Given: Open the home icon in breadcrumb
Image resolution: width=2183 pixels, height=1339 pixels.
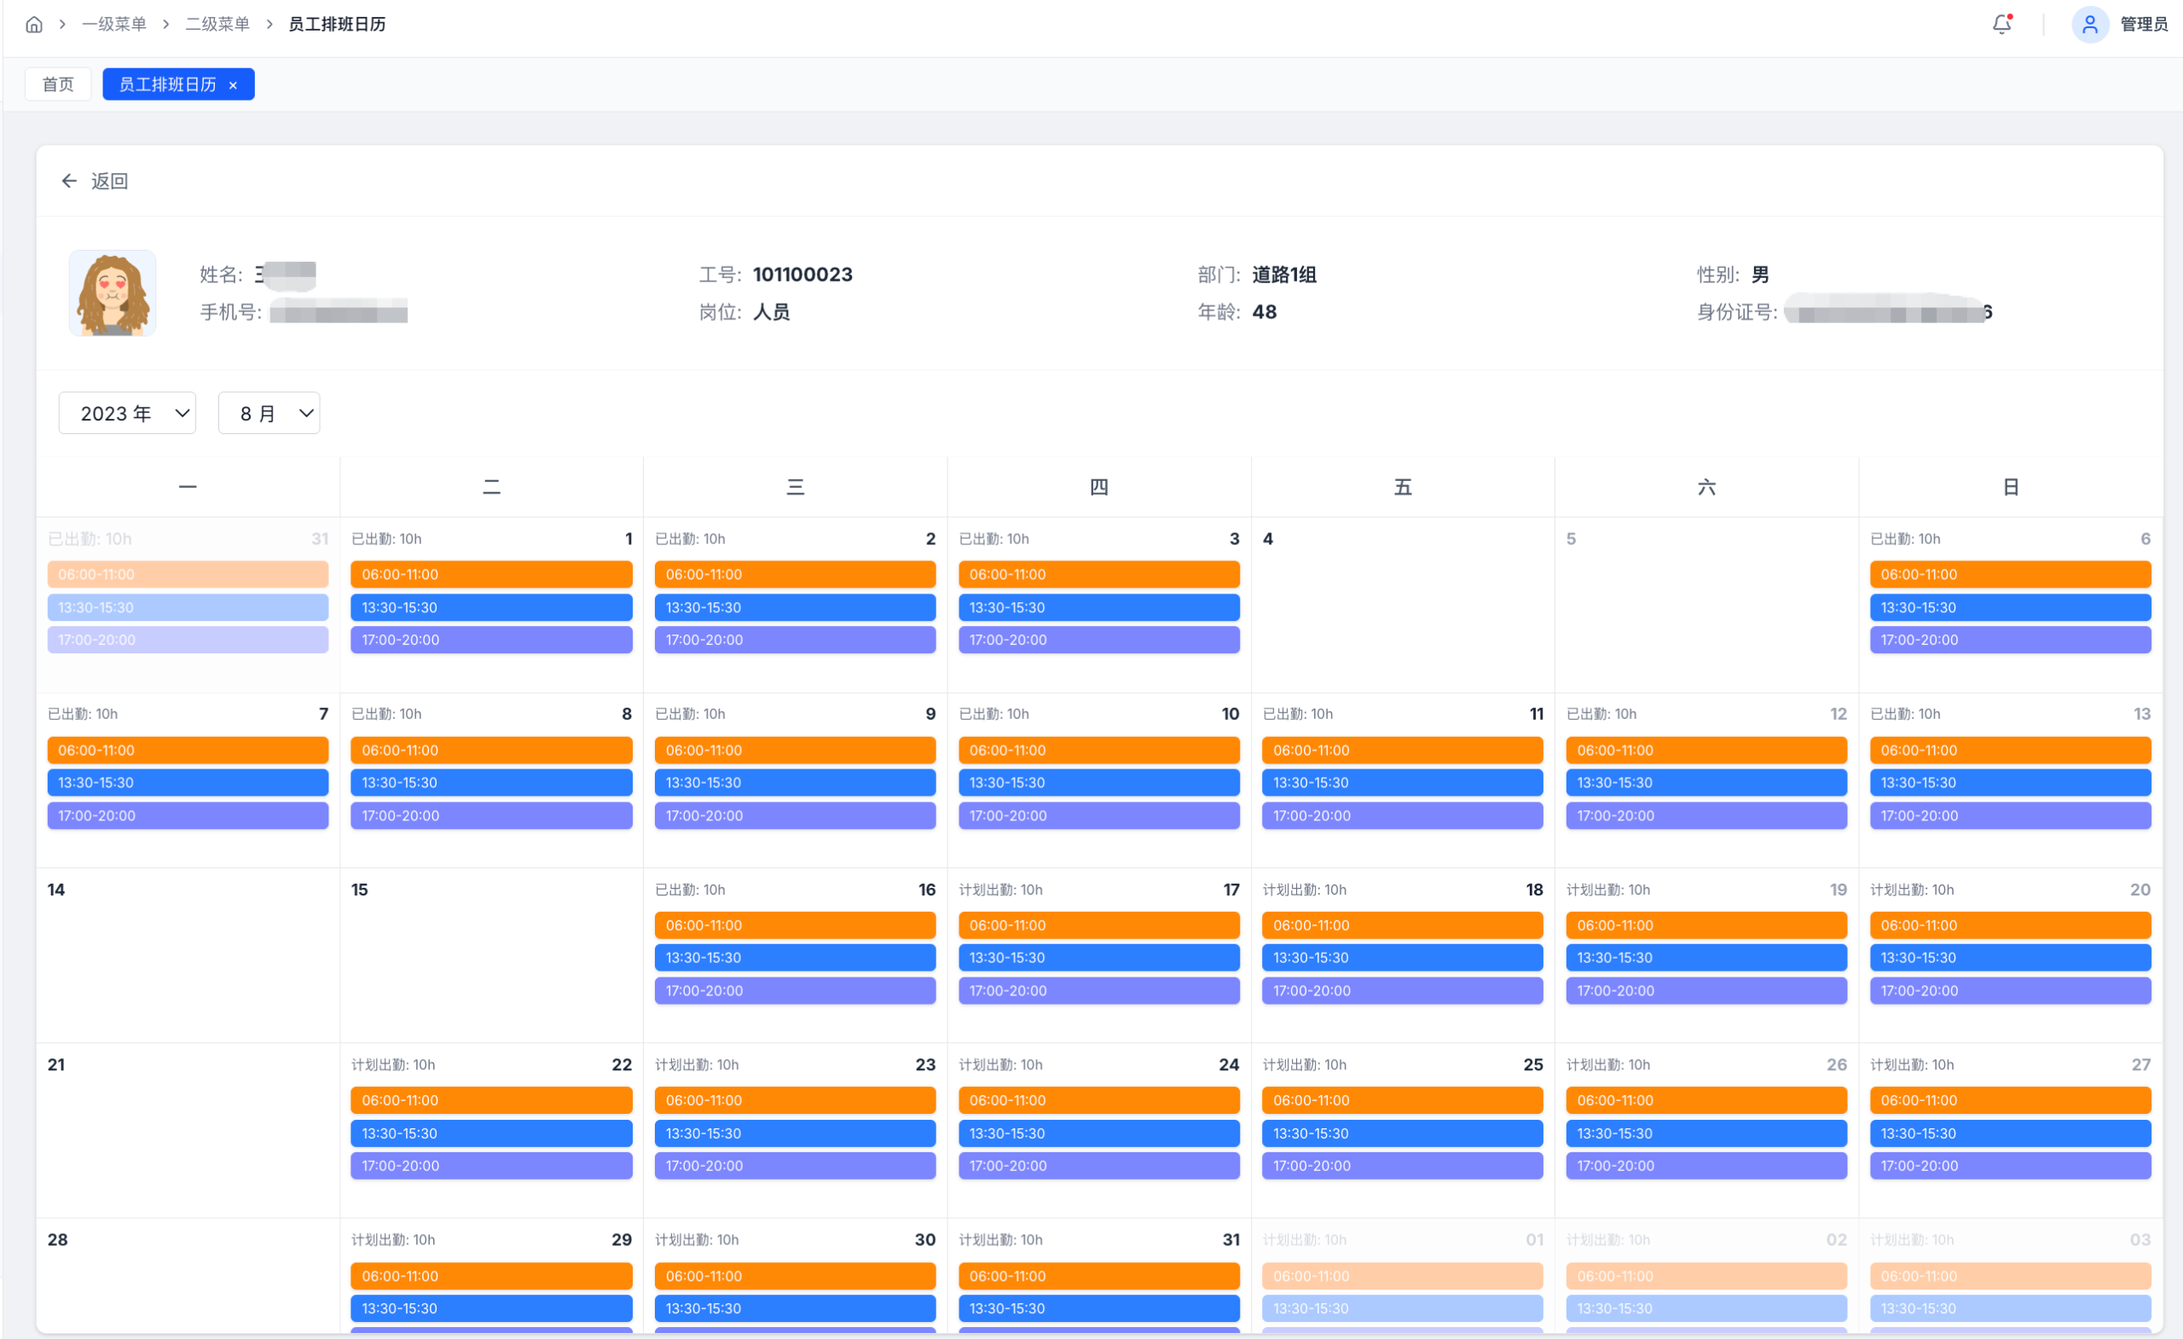Looking at the screenshot, I should 33,24.
